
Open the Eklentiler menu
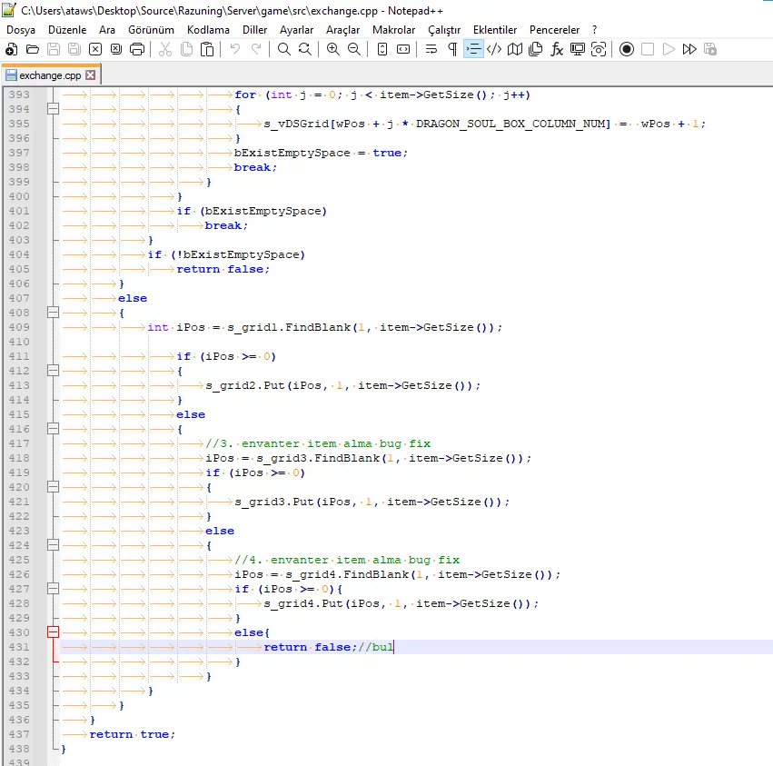[495, 30]
